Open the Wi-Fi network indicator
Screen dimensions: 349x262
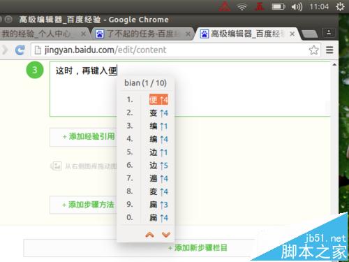(242, 7)
